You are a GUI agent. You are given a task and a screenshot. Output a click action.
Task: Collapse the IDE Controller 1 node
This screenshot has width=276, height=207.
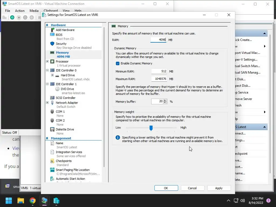coord(47,84)
